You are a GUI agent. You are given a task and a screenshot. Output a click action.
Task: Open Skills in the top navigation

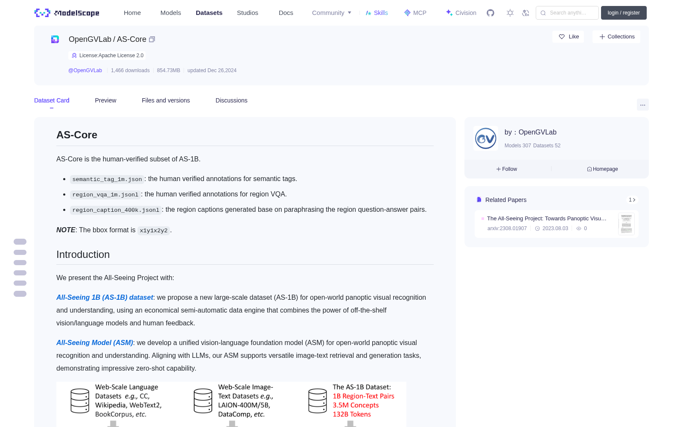tap(377, 13)
